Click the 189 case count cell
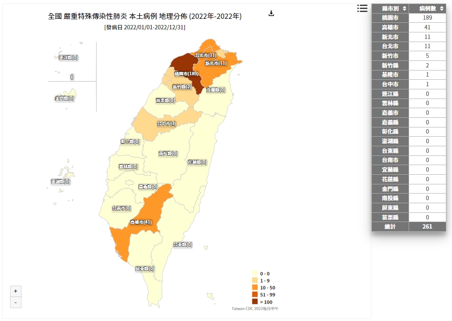Viewport: 452px width, 321px height. click(x=427, y=18)
